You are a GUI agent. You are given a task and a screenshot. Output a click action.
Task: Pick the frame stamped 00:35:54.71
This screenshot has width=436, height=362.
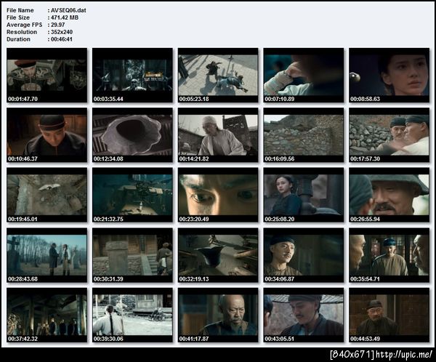[389, 255]
